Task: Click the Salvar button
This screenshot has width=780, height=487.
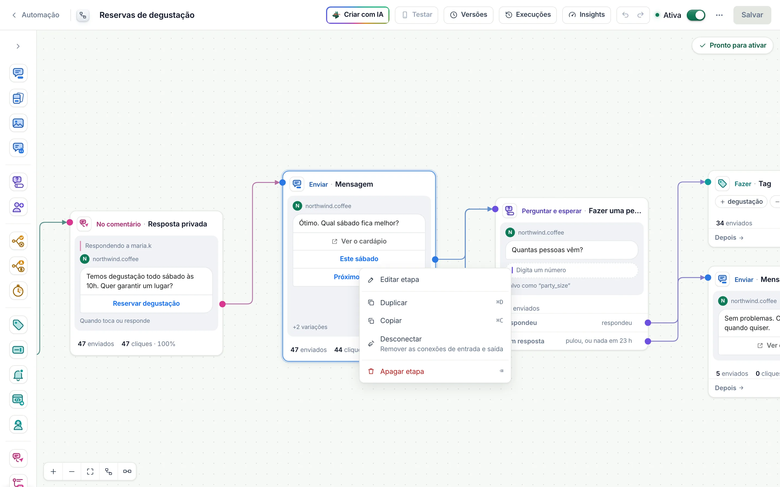Action: (752, 15)
